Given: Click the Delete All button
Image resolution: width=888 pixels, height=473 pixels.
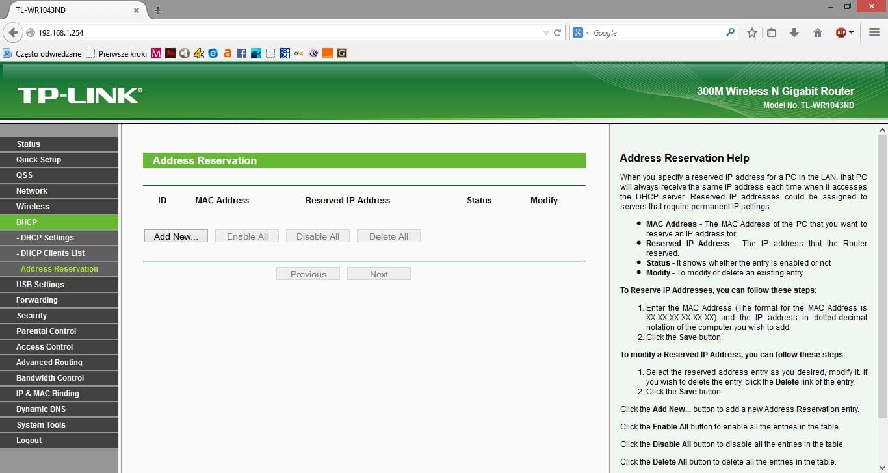Looking at the screenshot, I should point(389,236).
